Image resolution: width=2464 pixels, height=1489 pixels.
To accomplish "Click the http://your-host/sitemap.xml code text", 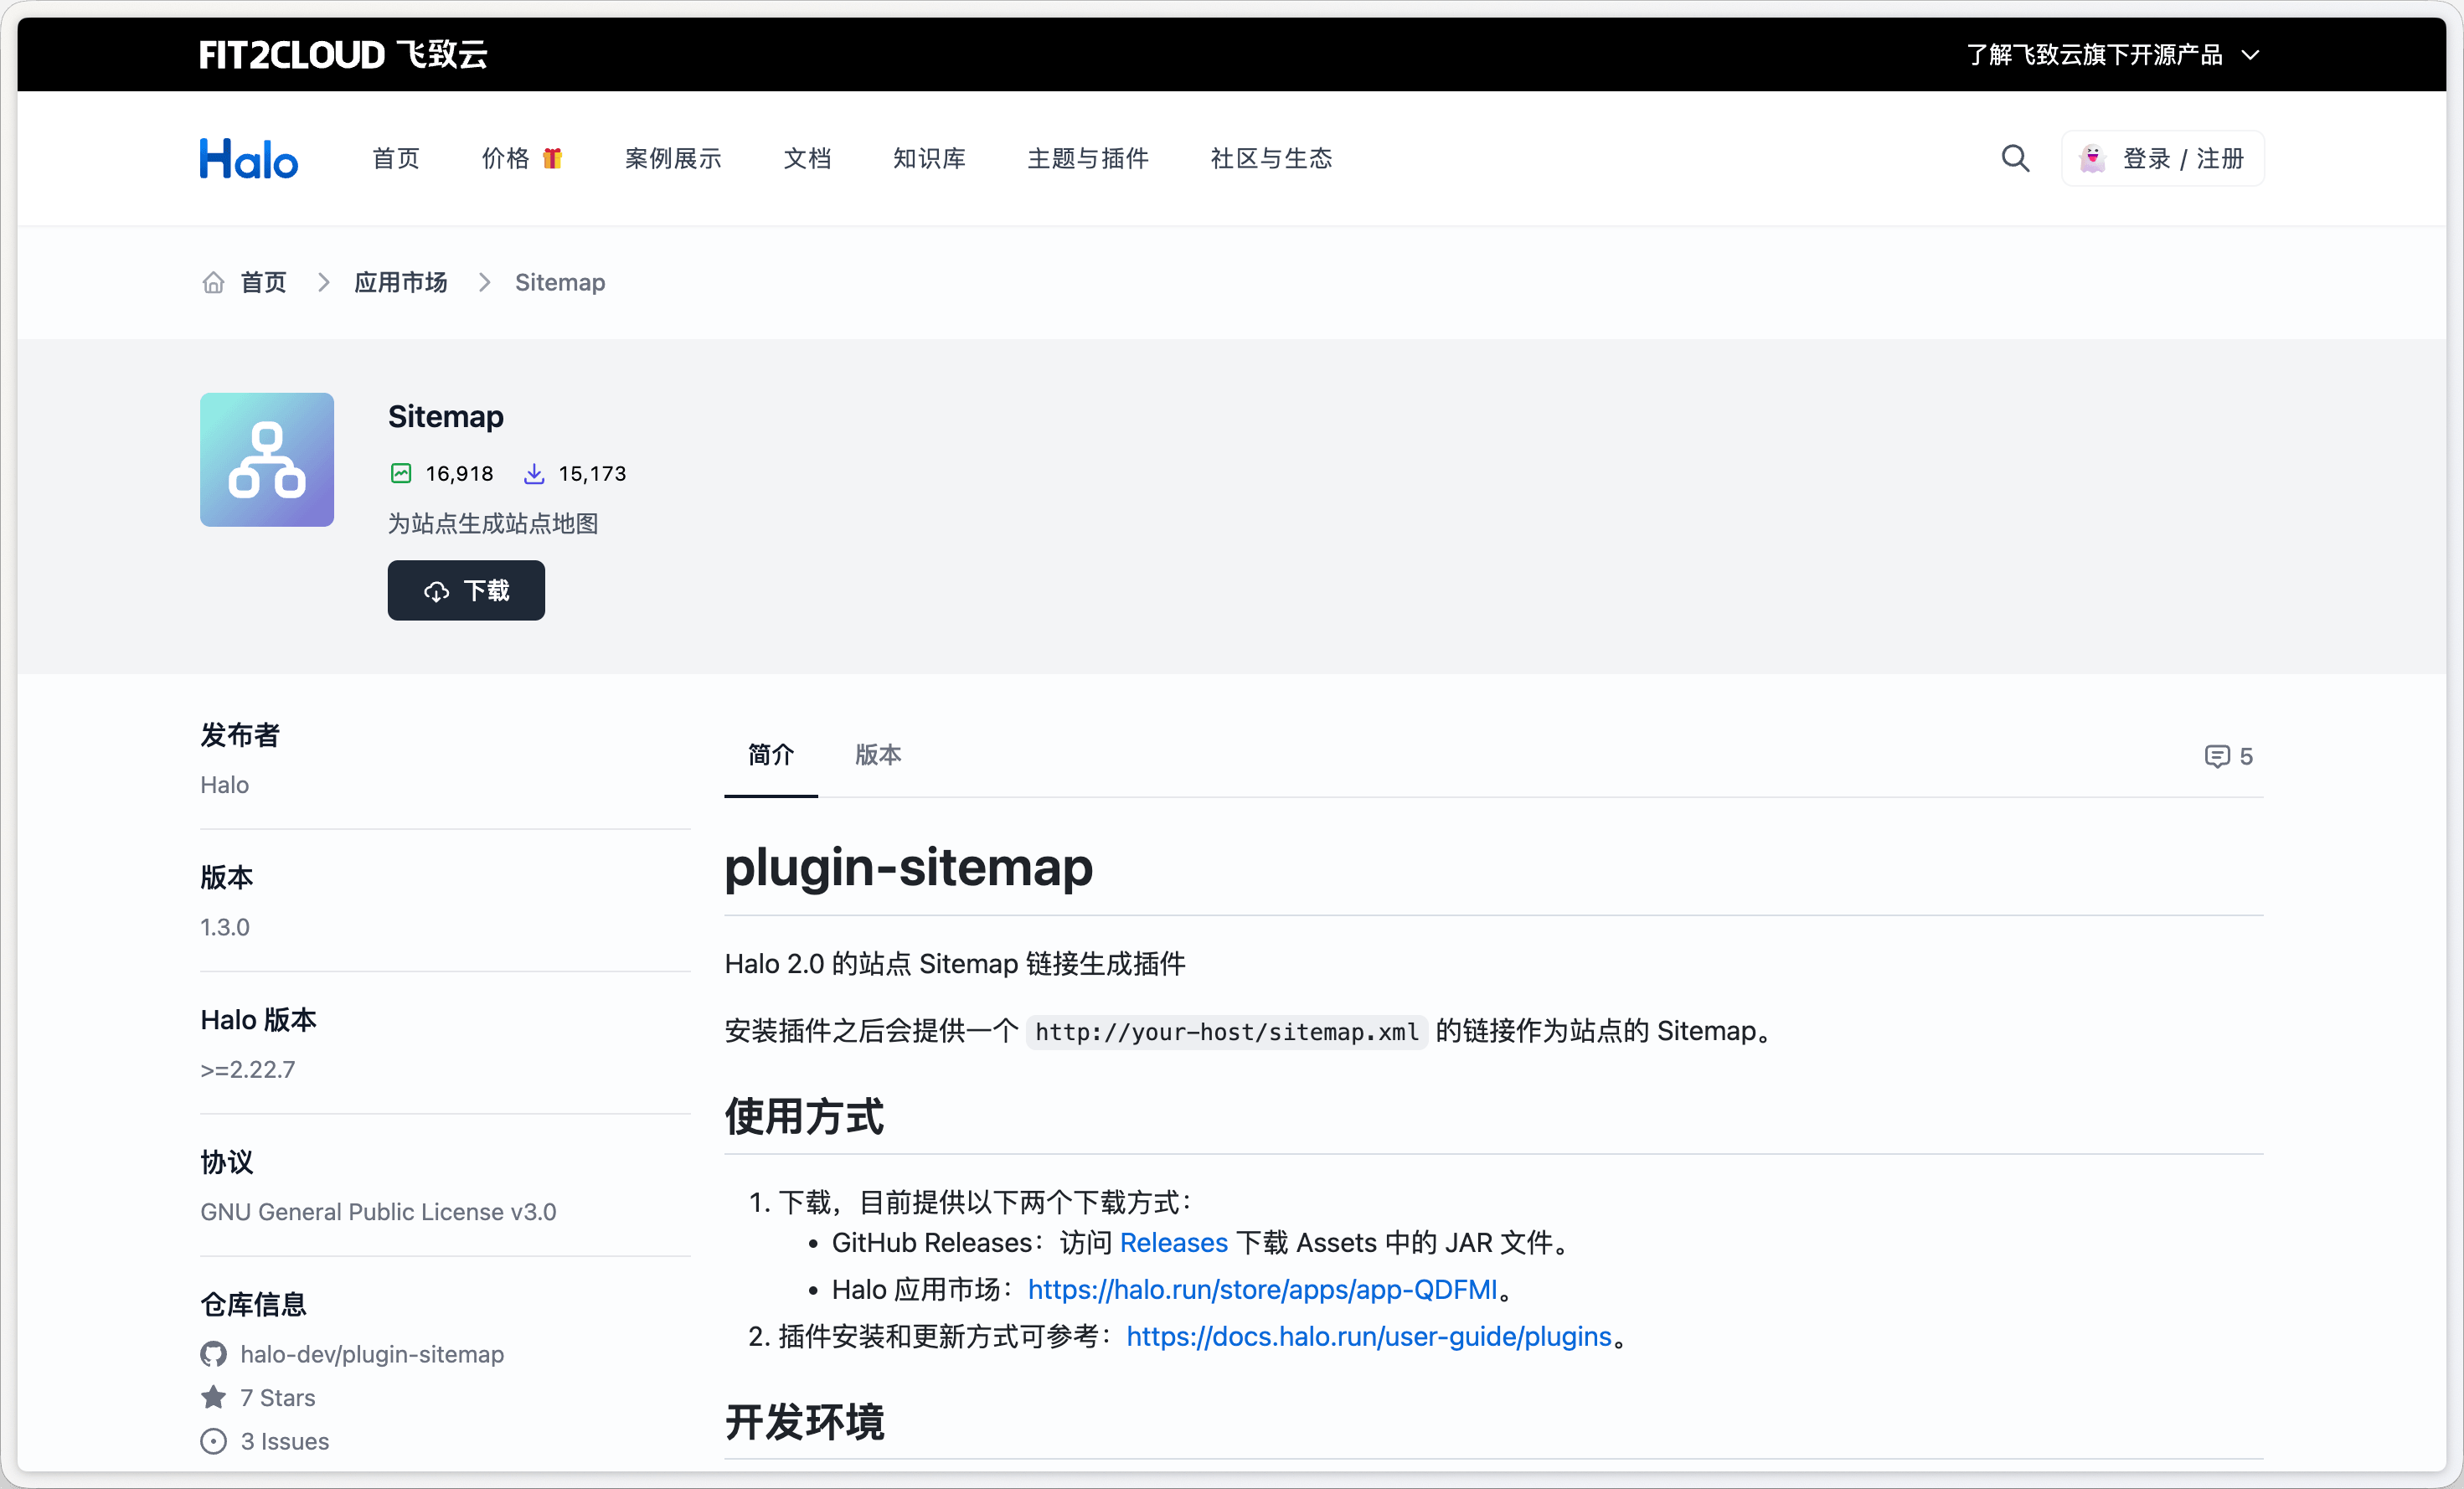I will (1227, 1031).
